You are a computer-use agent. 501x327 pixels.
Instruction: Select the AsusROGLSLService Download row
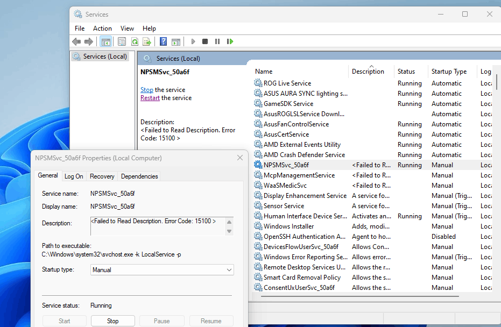point(372,113)
